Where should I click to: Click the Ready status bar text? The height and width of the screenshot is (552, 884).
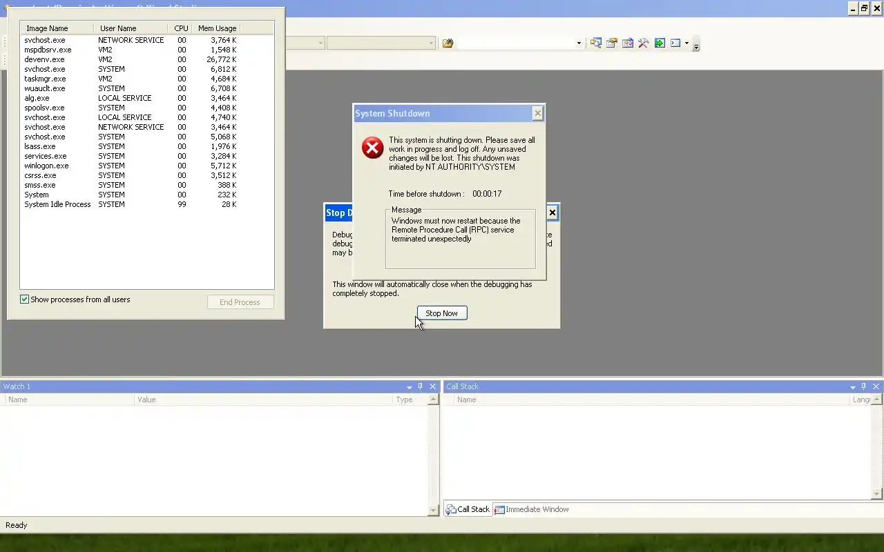pyautogui.click(x=17, y=525)
